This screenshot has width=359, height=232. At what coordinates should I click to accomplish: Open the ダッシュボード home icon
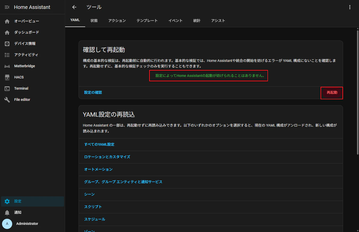(x=7, y=33)
